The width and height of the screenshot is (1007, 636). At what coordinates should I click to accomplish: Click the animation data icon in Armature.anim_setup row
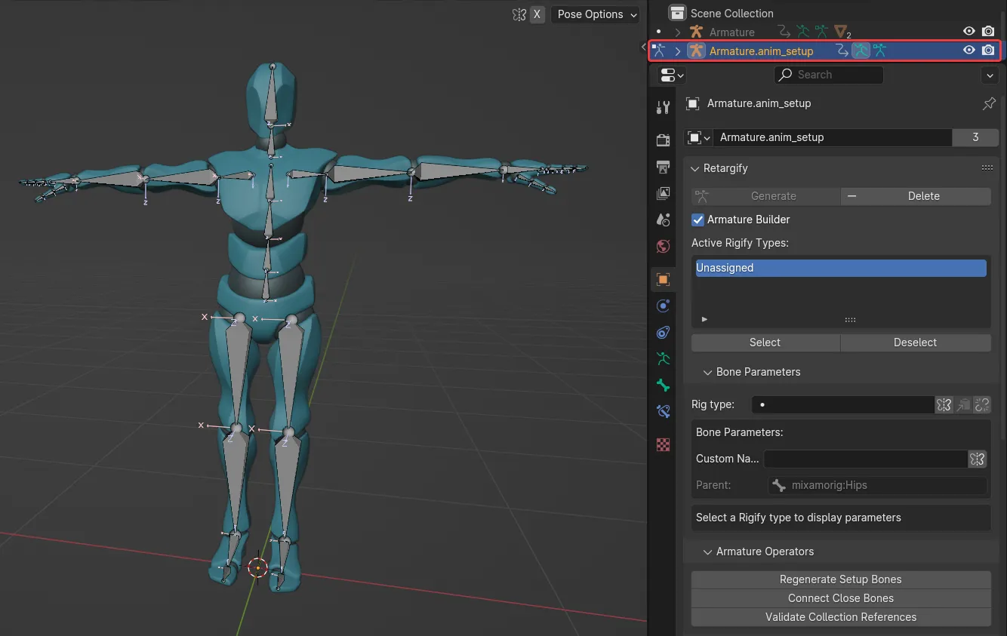(x=842, y=51)
